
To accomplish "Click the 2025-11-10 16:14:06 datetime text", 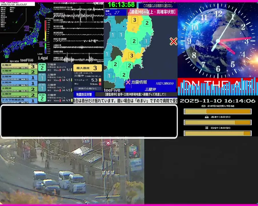I will [217, 101].
